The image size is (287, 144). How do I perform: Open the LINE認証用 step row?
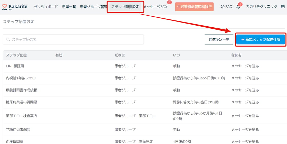(15, 66)
